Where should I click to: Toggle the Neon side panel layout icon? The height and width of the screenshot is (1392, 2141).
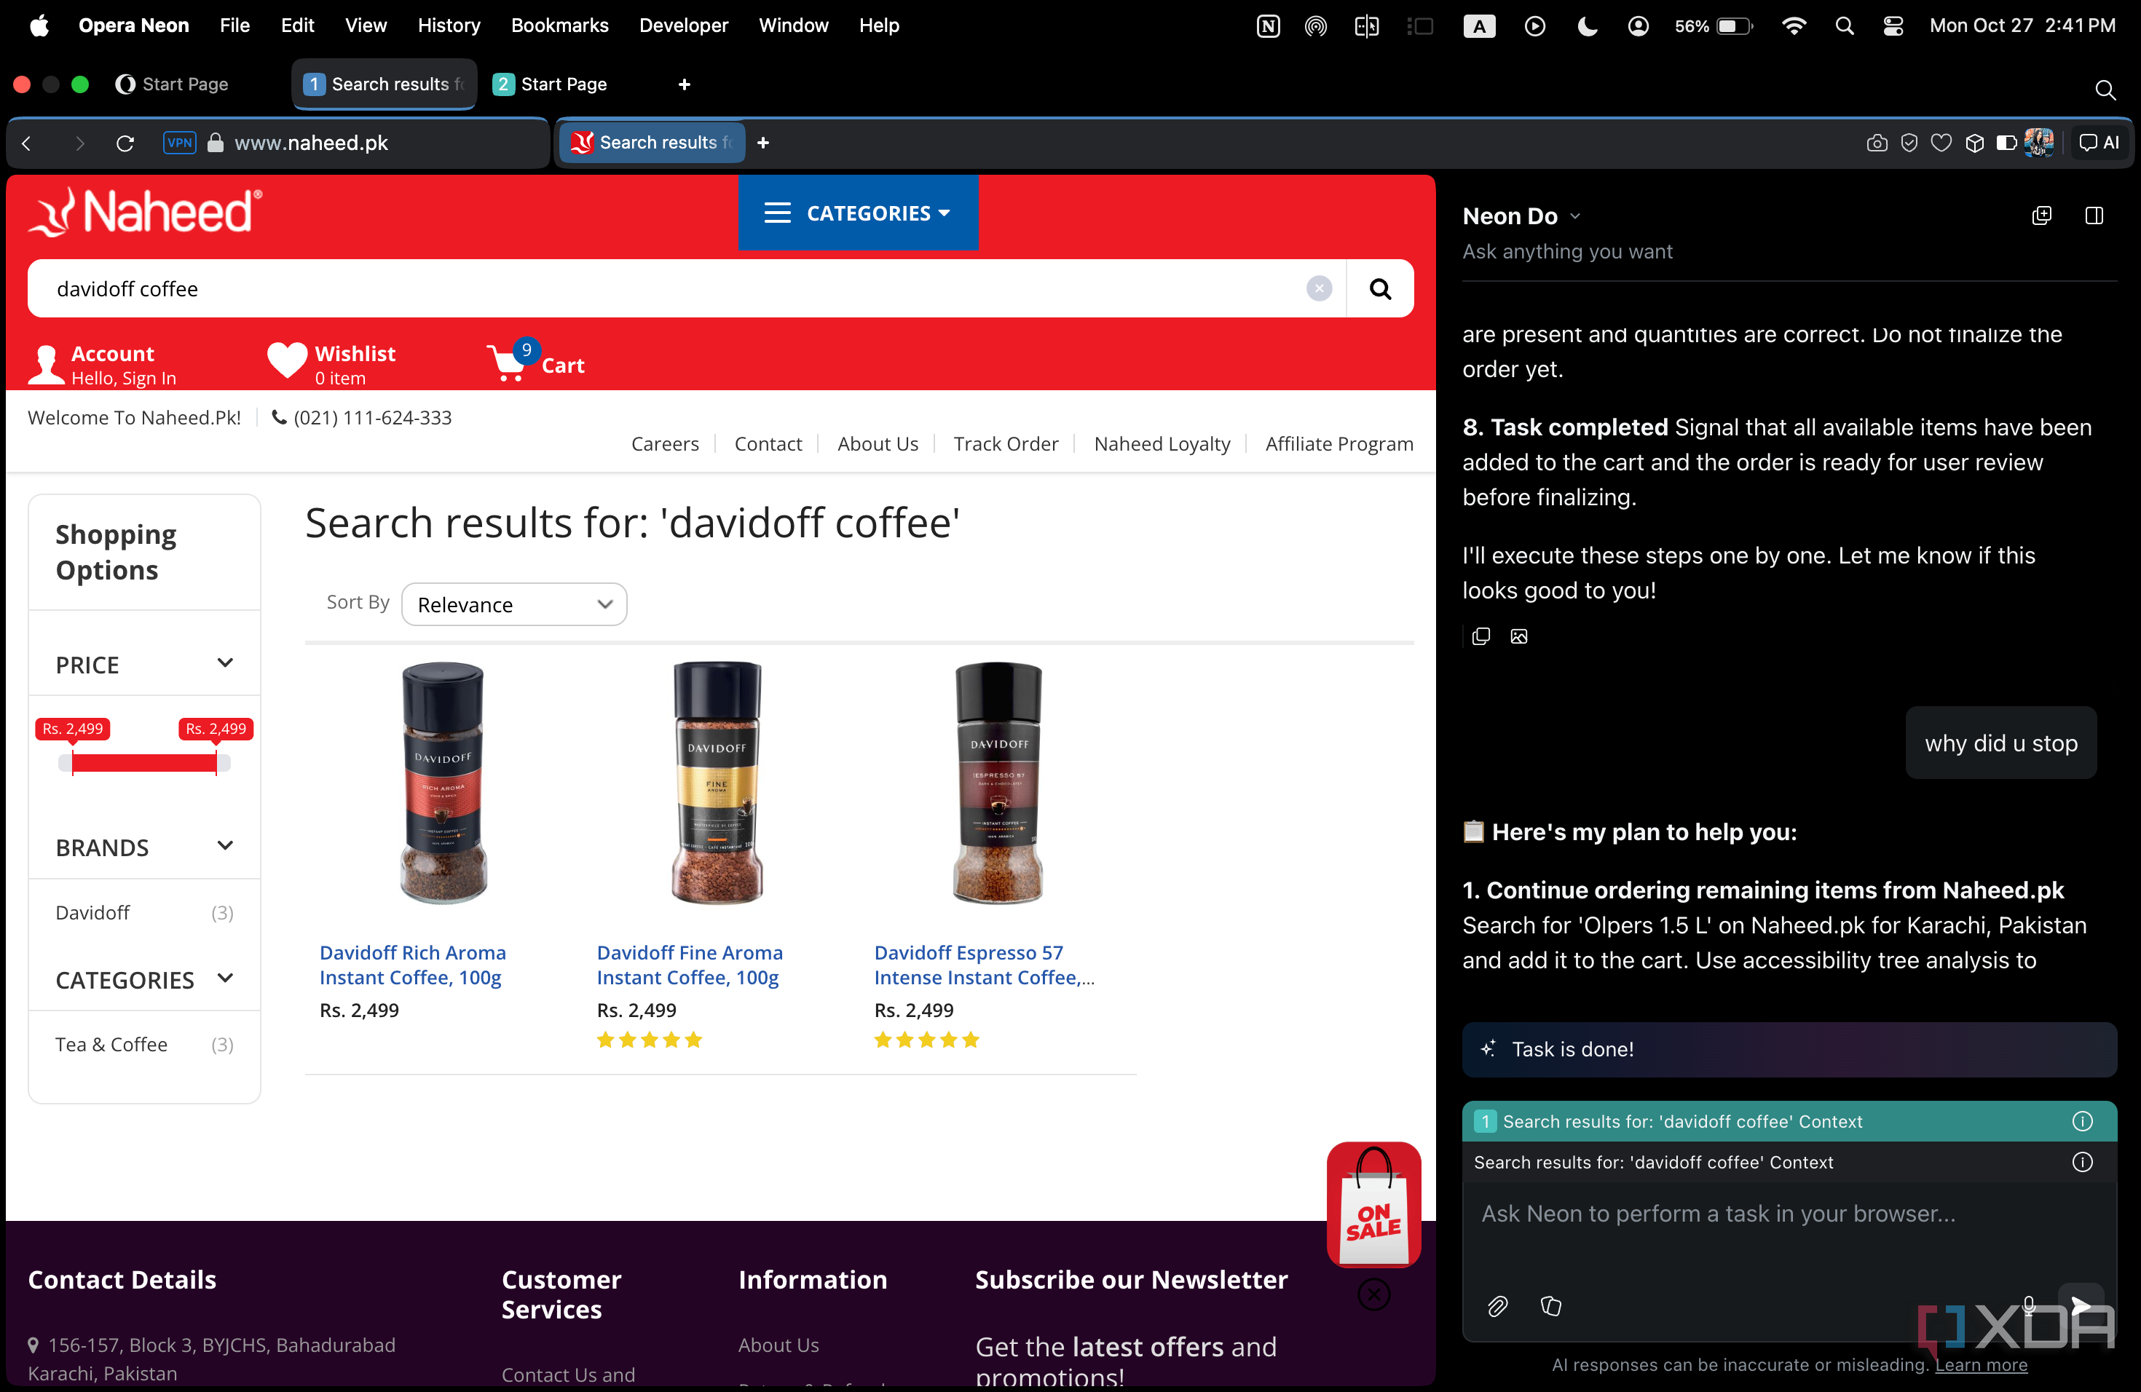(x=2094, y=215)
